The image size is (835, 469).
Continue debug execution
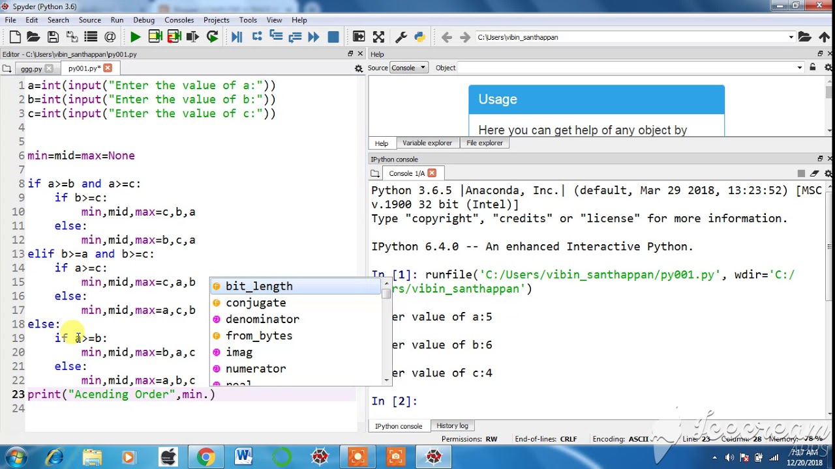314,37
